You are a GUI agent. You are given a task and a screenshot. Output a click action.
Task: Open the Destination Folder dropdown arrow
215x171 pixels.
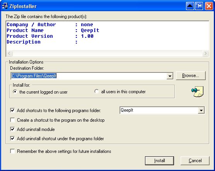pyautogui.click(x=170, y=76)
